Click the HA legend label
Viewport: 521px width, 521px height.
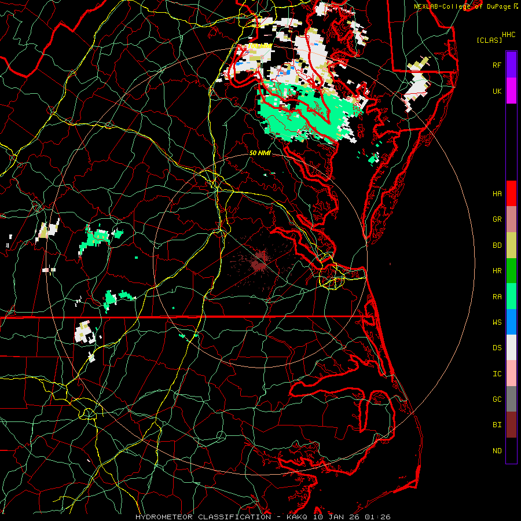tap(497, 194)
